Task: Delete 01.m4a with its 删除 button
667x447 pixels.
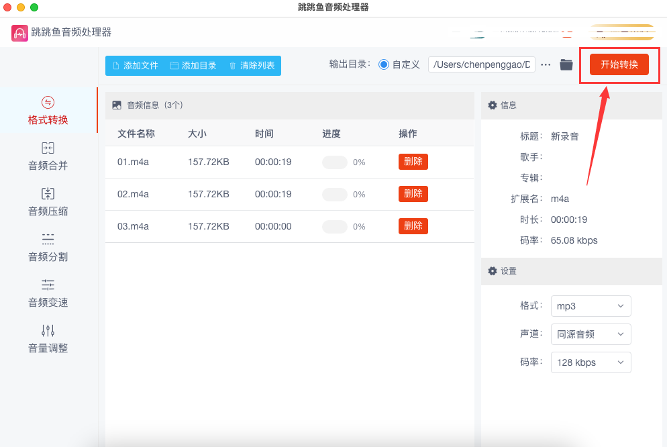Action: [413, 162]
